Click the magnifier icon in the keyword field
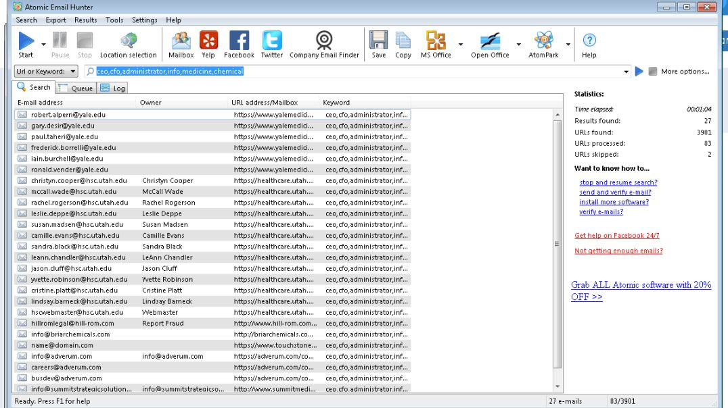 coord(90,72)
